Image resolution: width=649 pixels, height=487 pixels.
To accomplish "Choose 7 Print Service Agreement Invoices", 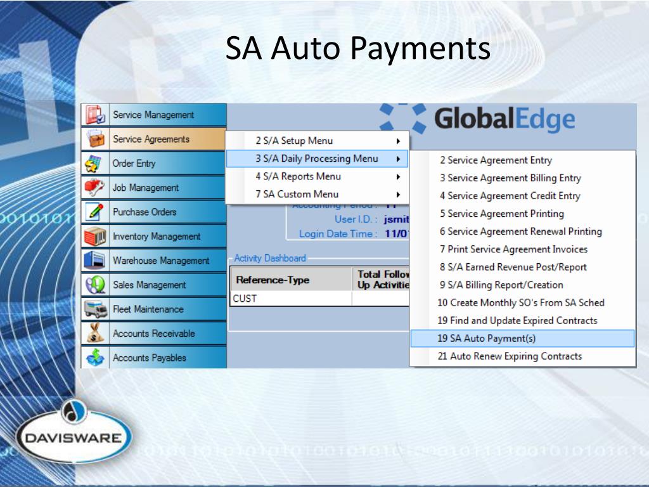I will [522, 249].
